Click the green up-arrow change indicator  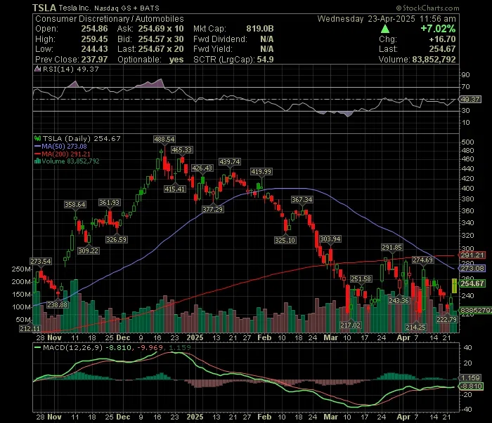click(x=385, y=29)
